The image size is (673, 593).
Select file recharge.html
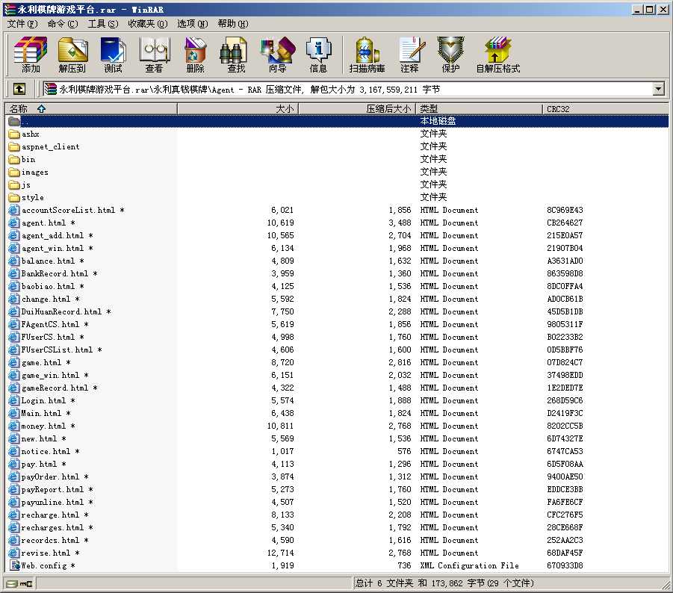50,515
